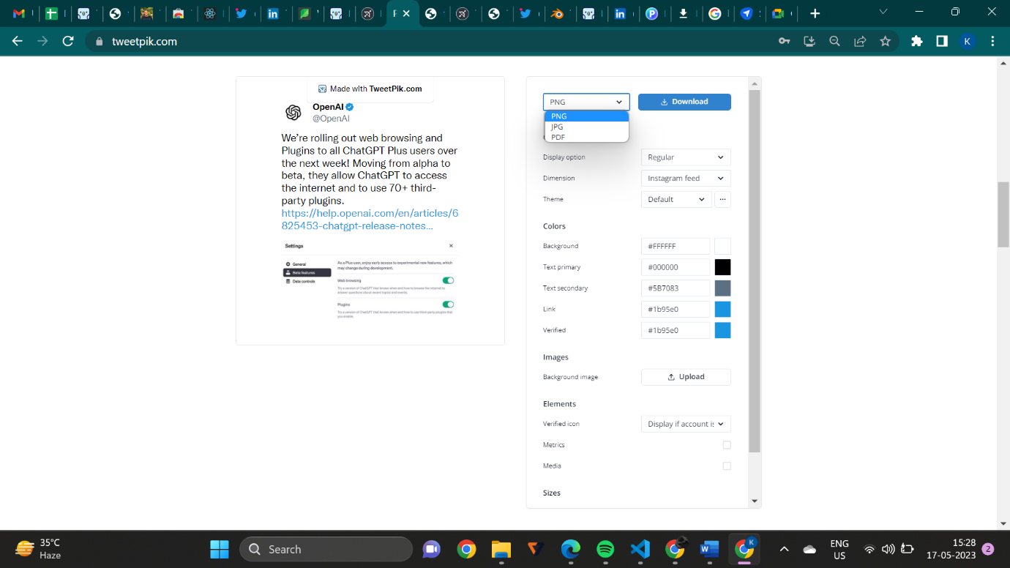The image size is (1010, 568).
Task: Click the zoom magnifier icon
Action: pos(834,42)
